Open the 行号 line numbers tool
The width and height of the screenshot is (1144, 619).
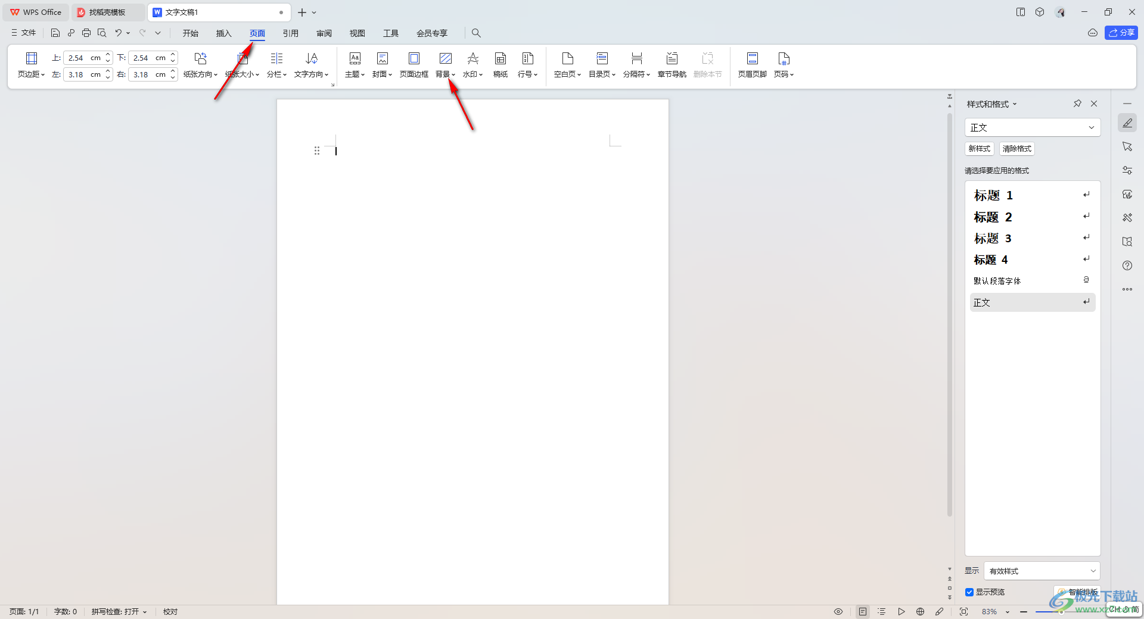click(x=527, y=65)
